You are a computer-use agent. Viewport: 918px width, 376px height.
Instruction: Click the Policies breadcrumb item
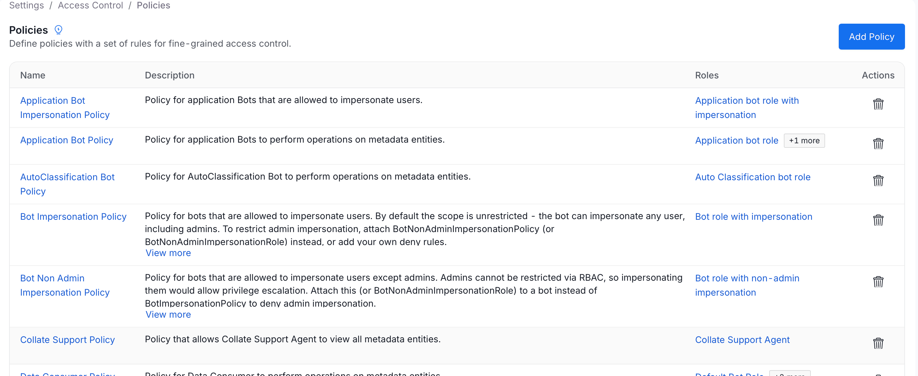point(154,5)
